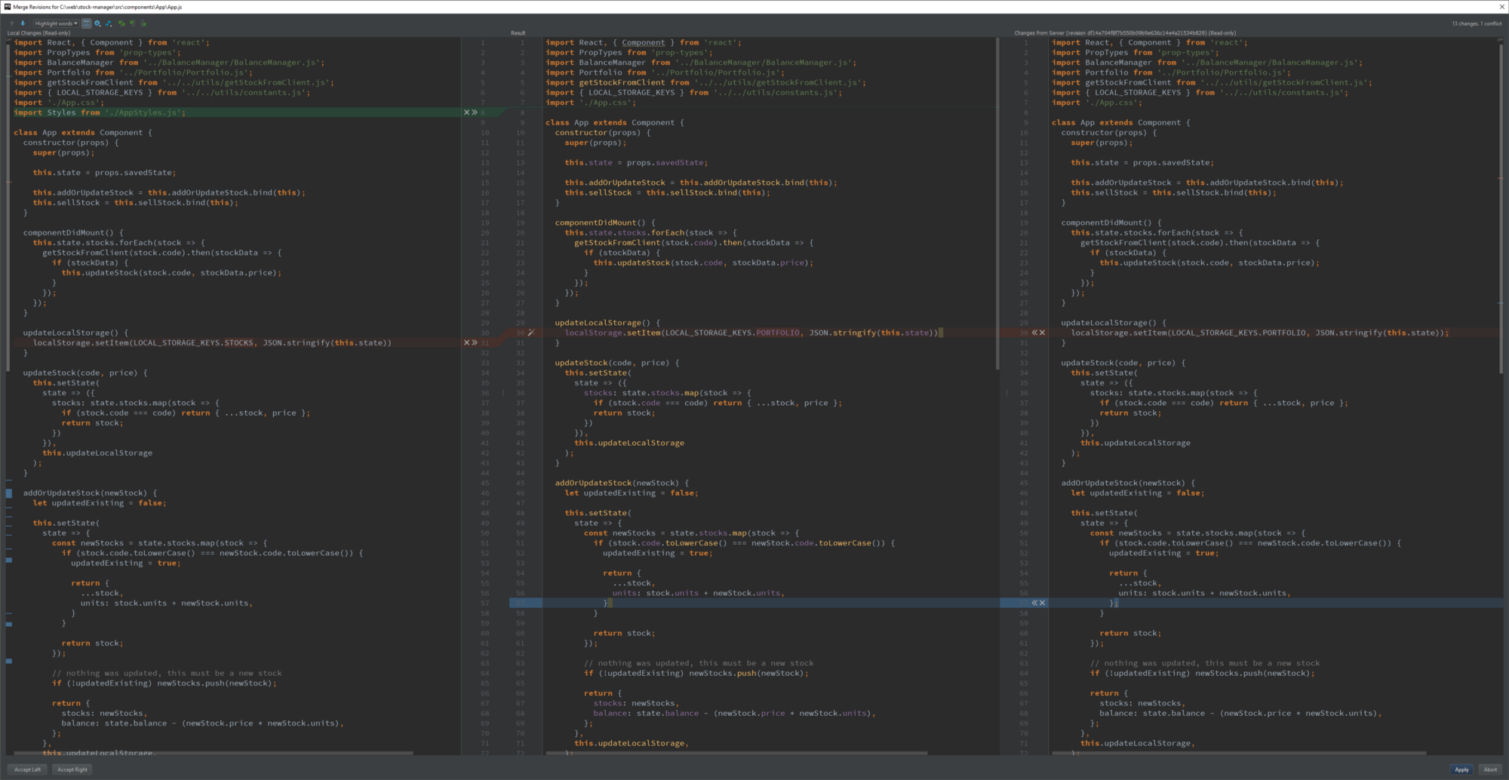Open the compare options arrow menu
Viewport: 1509px width, 780px height.
click(x=109, y=23)
